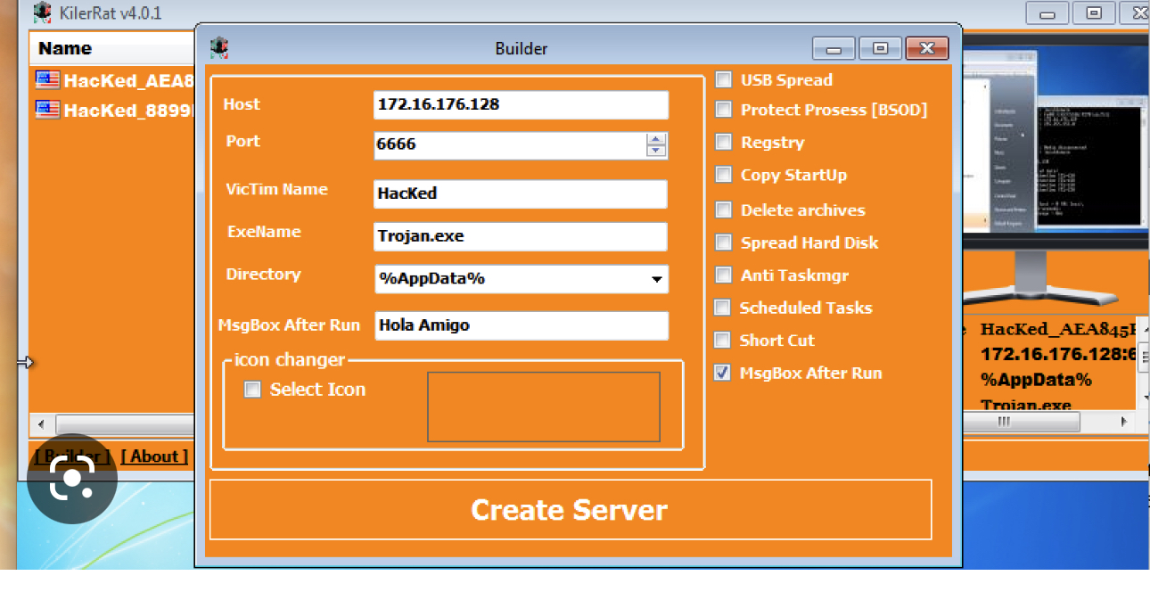Click the Create Server button
The width and height of the screenshot is (1150, 592).
(571, 509)
